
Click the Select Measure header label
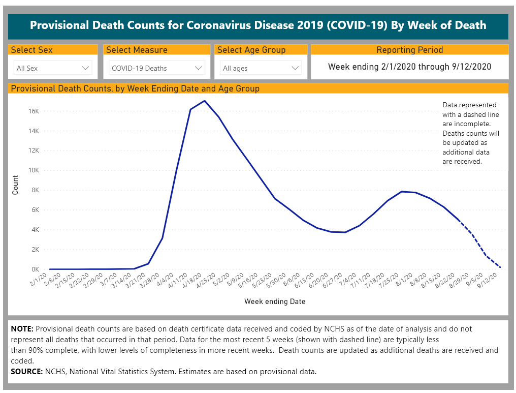pos(137,50)
